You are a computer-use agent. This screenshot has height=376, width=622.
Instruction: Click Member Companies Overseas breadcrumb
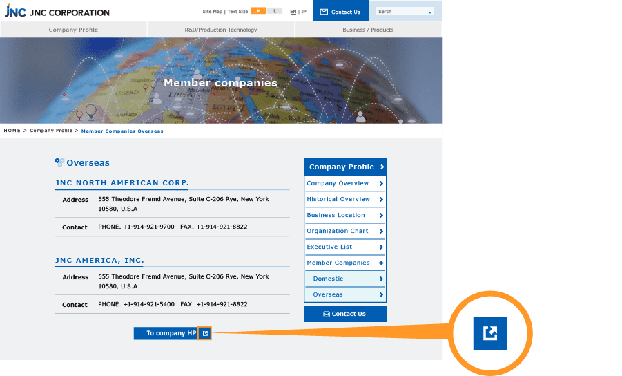coord(122,131)
